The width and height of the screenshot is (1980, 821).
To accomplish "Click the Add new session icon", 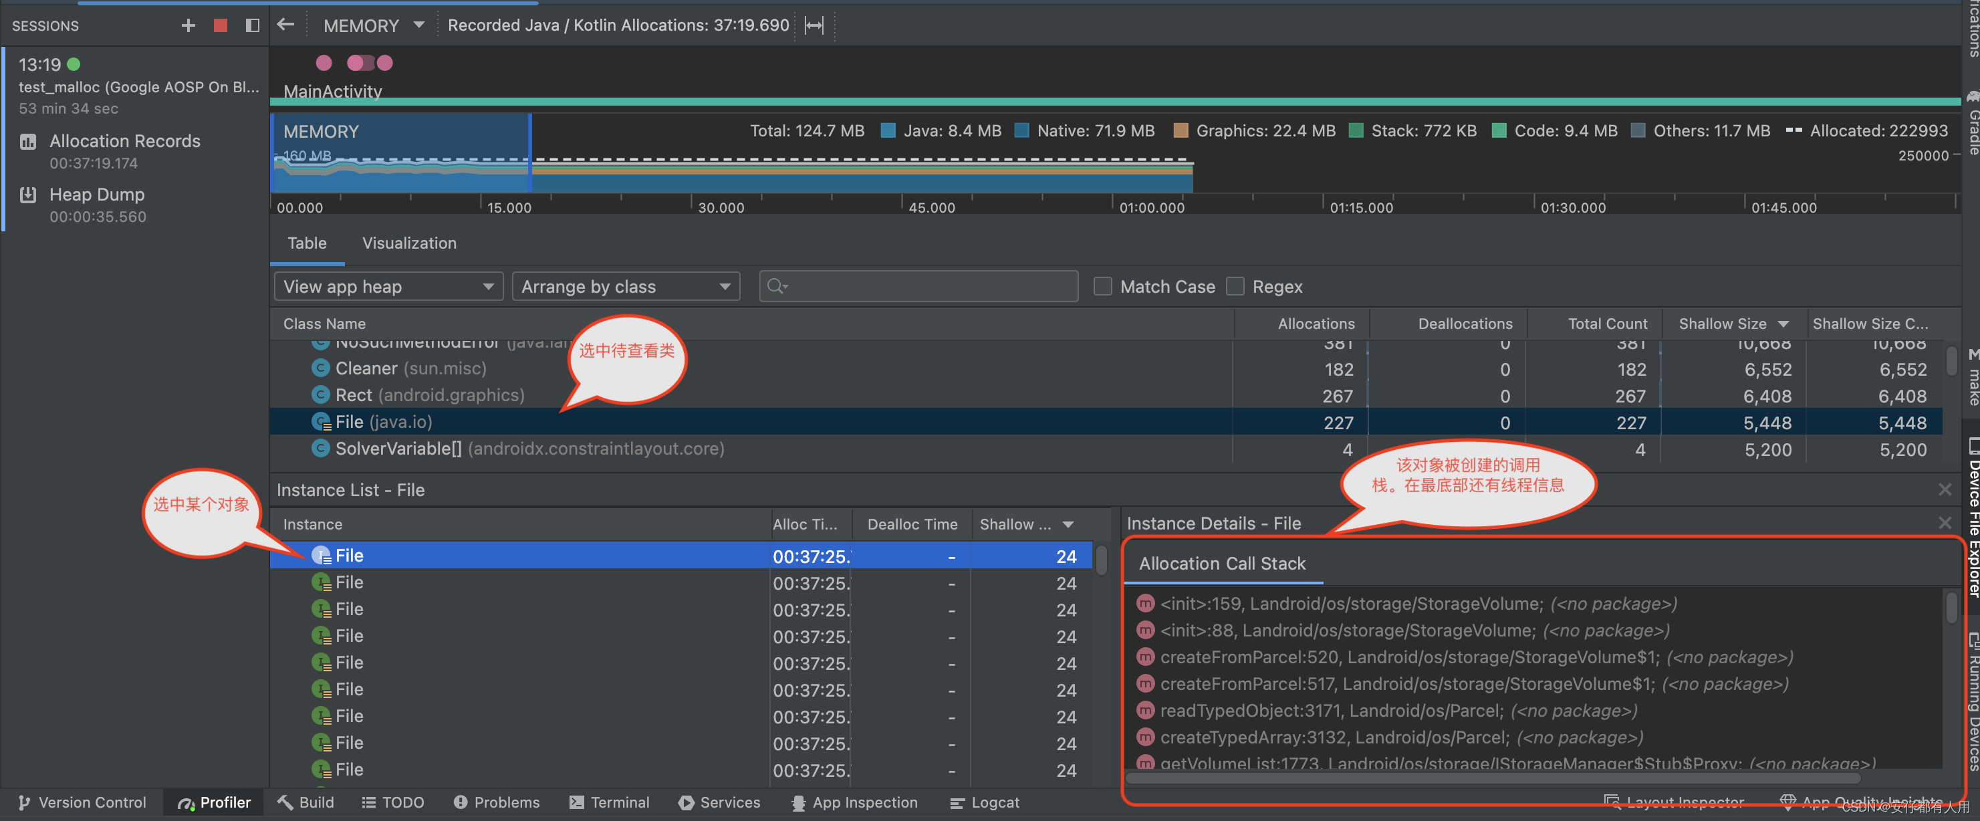I will 187,24.
